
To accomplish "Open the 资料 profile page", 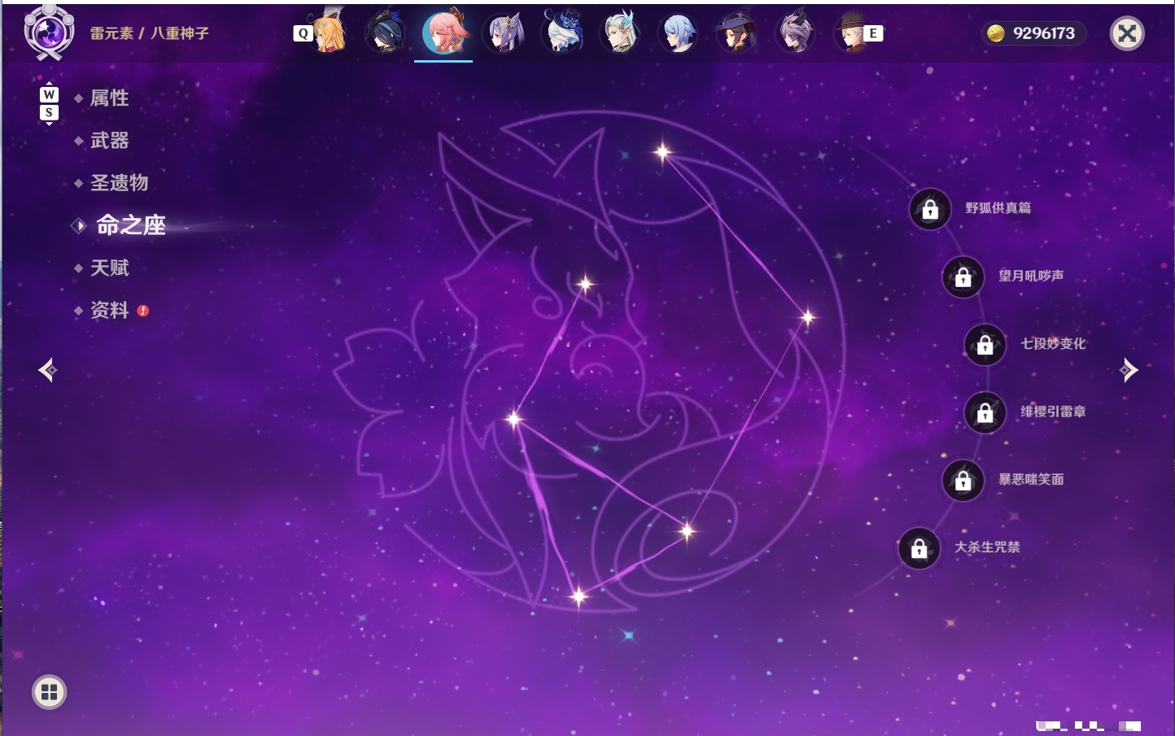I will [109, 310].
